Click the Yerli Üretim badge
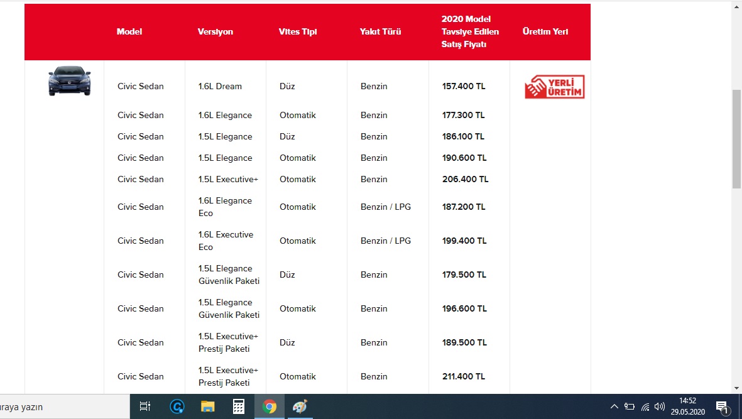The width and height of the screenshot is (742, 419). pyautogui.click(x=555, y=87)
